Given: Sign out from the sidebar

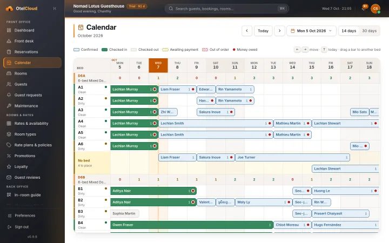Looking at the screenshot, I should click(x=22, y=227).
